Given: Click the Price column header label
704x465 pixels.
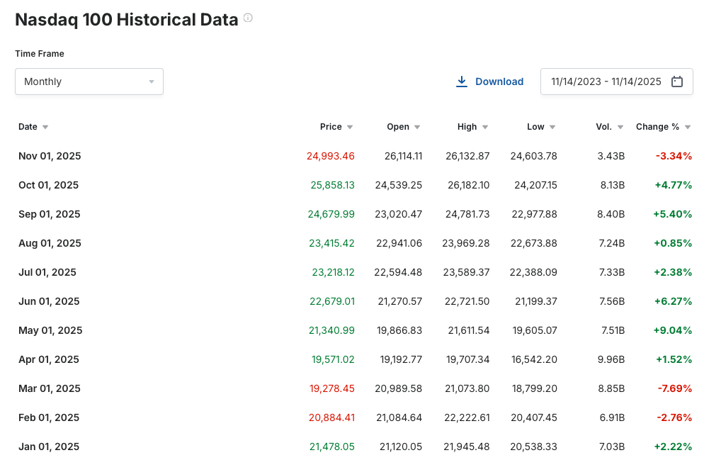Looking at the screenshot, I should (331, 127).
